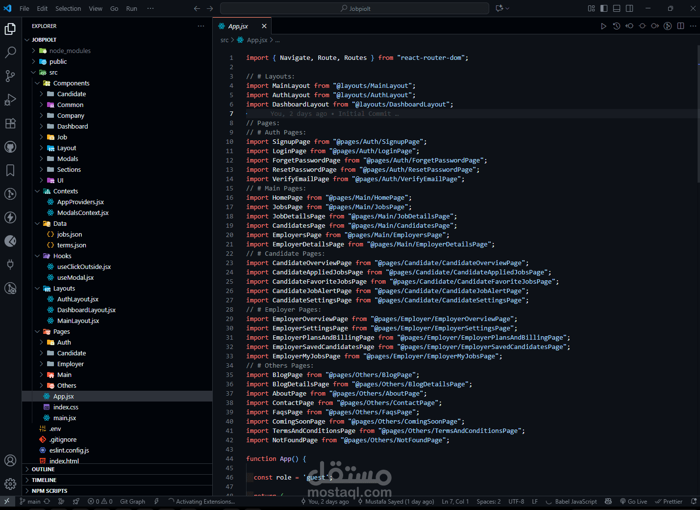Open the Search view in activity bar

click(x=10, y=52)
